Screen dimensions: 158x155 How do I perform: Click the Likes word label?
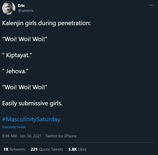tap(82, 149)
